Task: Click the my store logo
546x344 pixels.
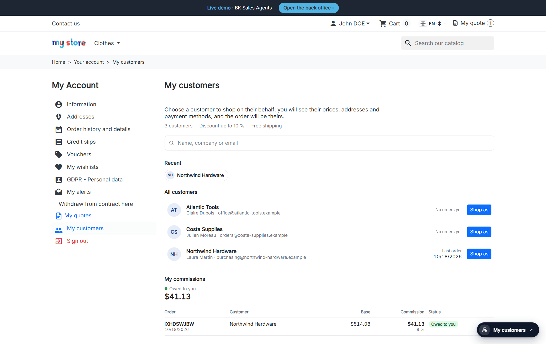Action: click(x=69, y=43)
